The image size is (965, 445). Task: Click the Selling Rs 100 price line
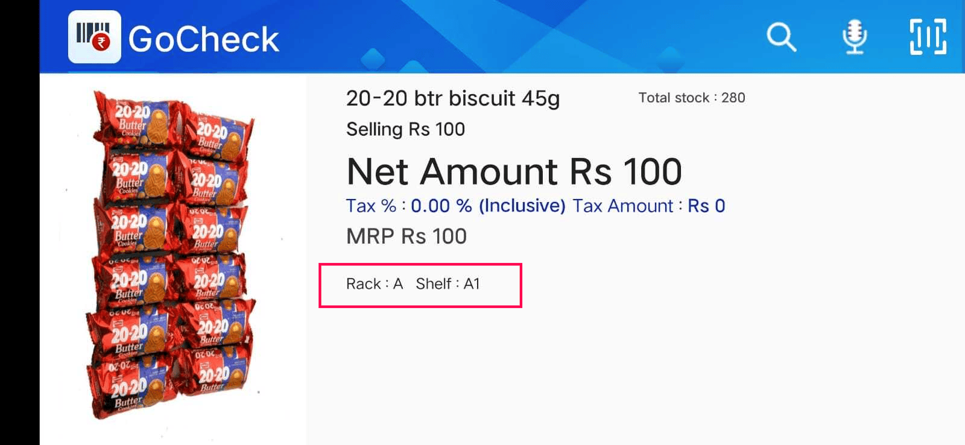tap(405, 129)
